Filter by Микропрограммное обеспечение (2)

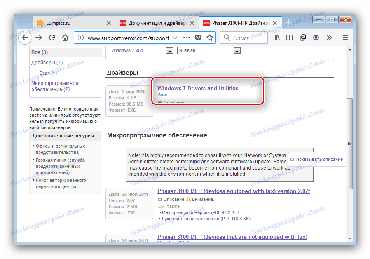[x=55, y=86]
